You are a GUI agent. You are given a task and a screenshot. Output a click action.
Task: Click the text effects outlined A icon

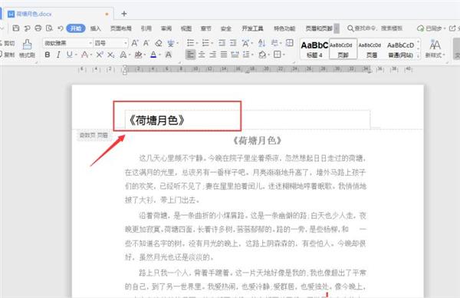pyautogui.click(x=123, y=55)
